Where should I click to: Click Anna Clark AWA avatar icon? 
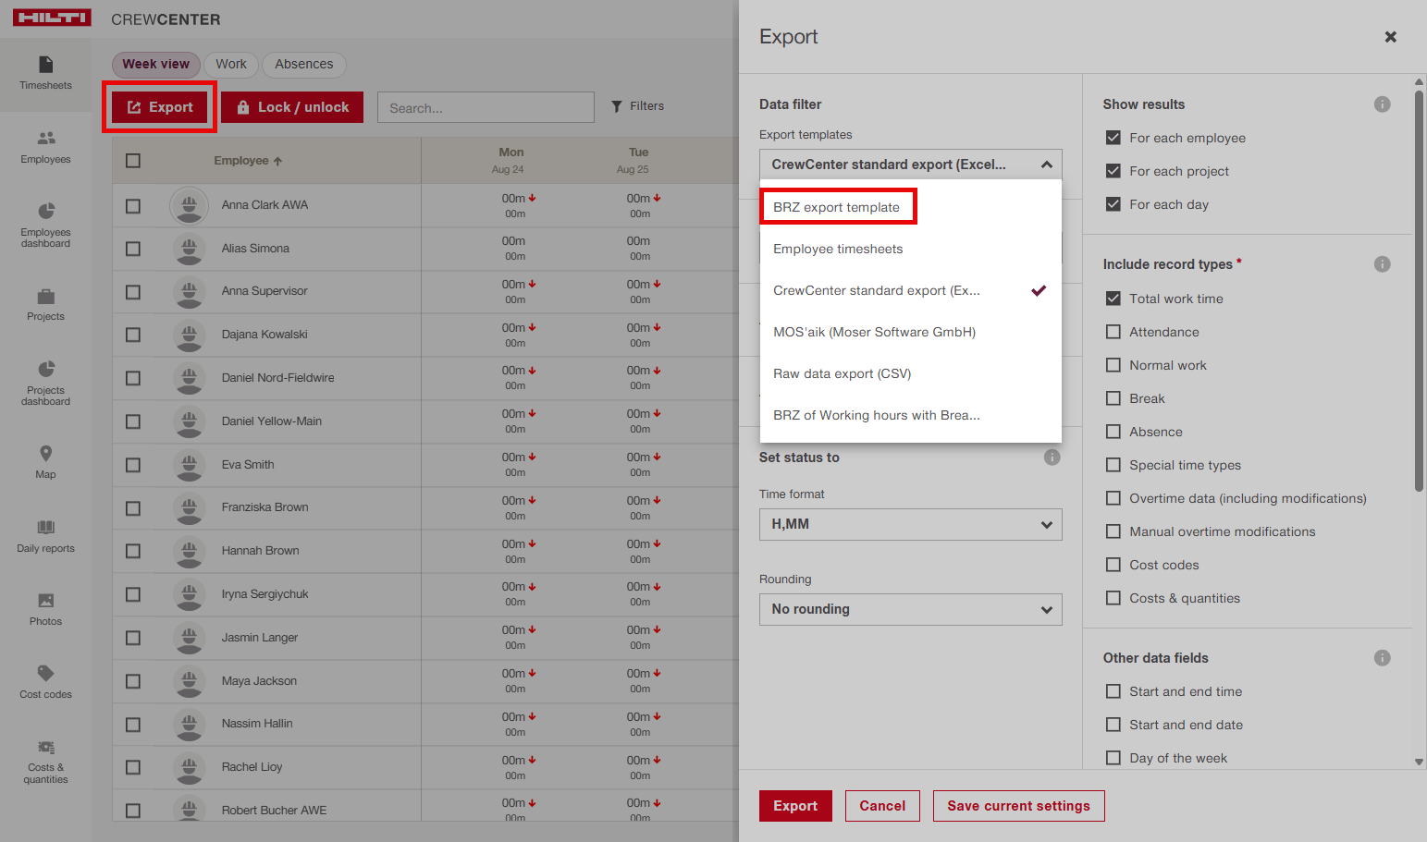click(189, 205)
